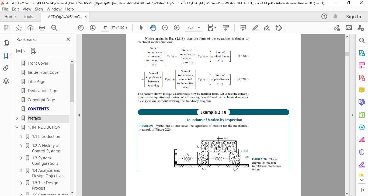Open the Help menu
The image size is (368, 196).
click(x=69, y=9)
